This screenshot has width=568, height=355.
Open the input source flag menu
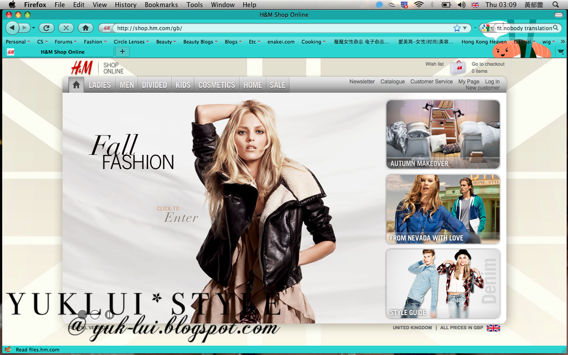(475, 5)
